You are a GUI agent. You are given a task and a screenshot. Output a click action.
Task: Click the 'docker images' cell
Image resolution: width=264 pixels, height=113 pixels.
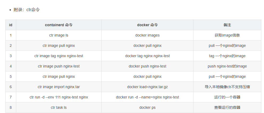tap(147, 35)
